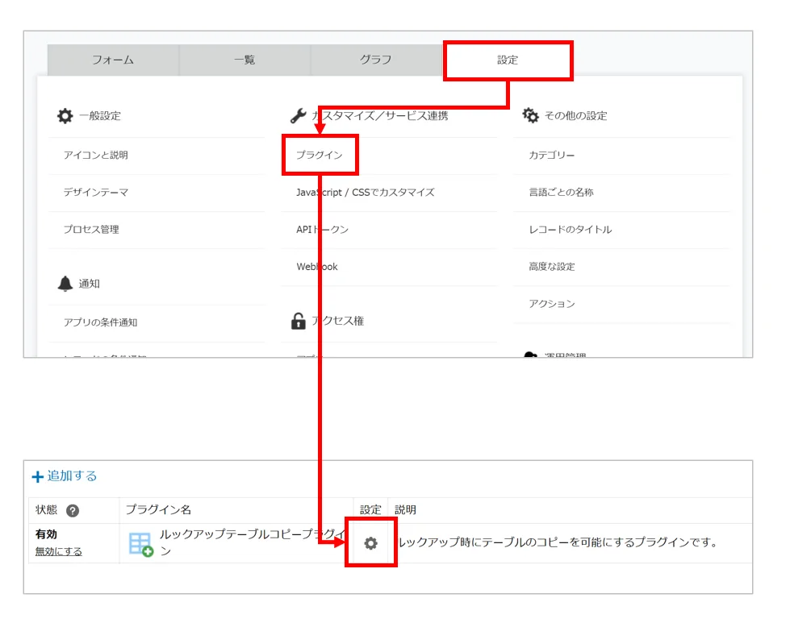The image size is (790, 627).
Task: Click the plus icon beside 追加する
Action: pyautogui.click(x=37, y=476)
